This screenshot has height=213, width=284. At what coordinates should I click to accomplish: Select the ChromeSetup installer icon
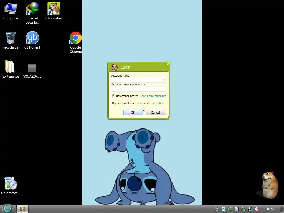(11, 186)
